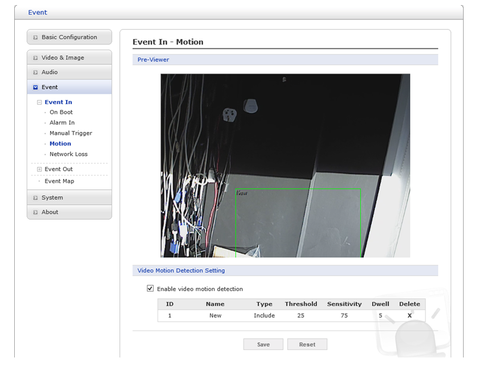This screenshot has height=366, width=479.
Task: Click ID cell '1' in region table
Action: (170, 315)
